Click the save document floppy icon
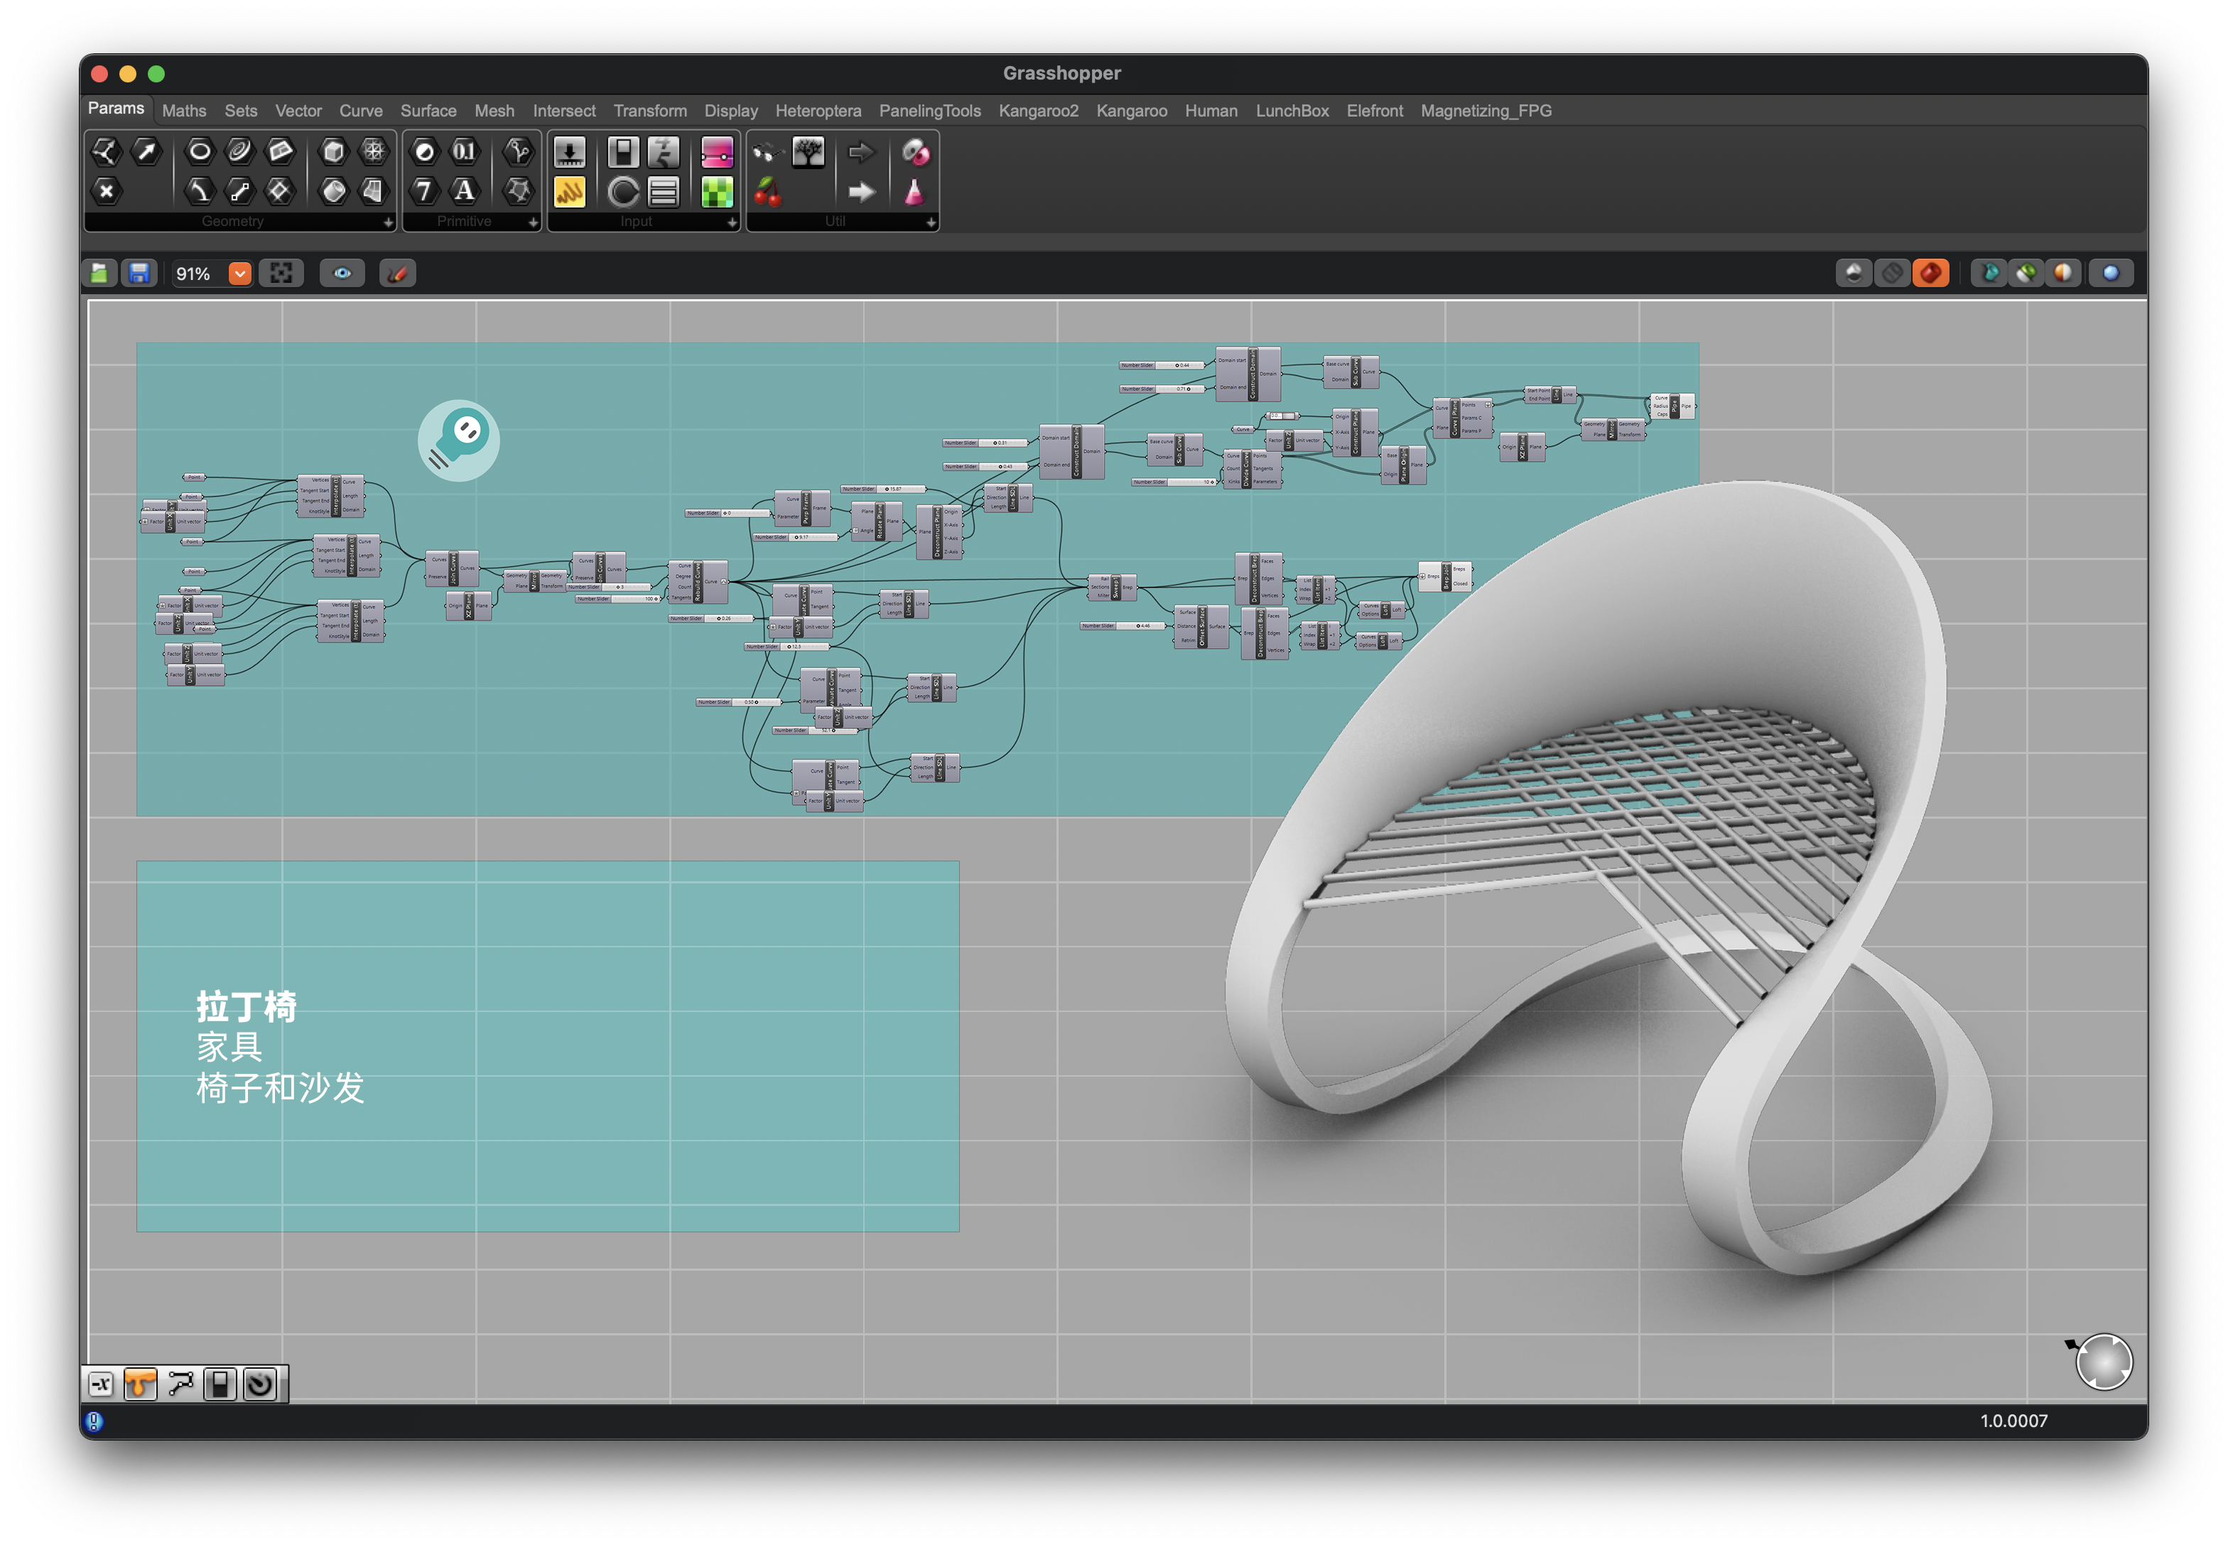This screenshot has height=1545, width=2228. click(139, 274)
